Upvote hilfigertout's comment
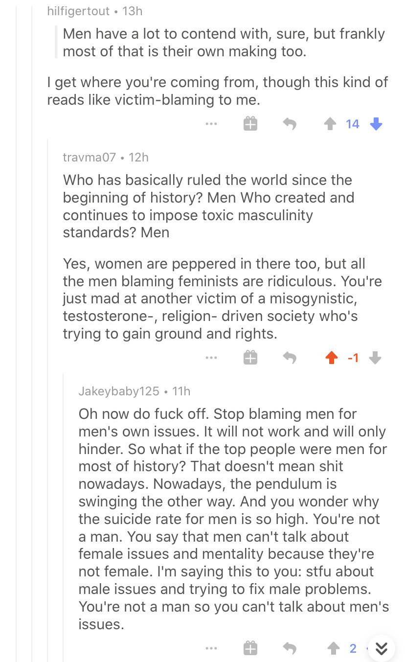 tap(331, 124)
